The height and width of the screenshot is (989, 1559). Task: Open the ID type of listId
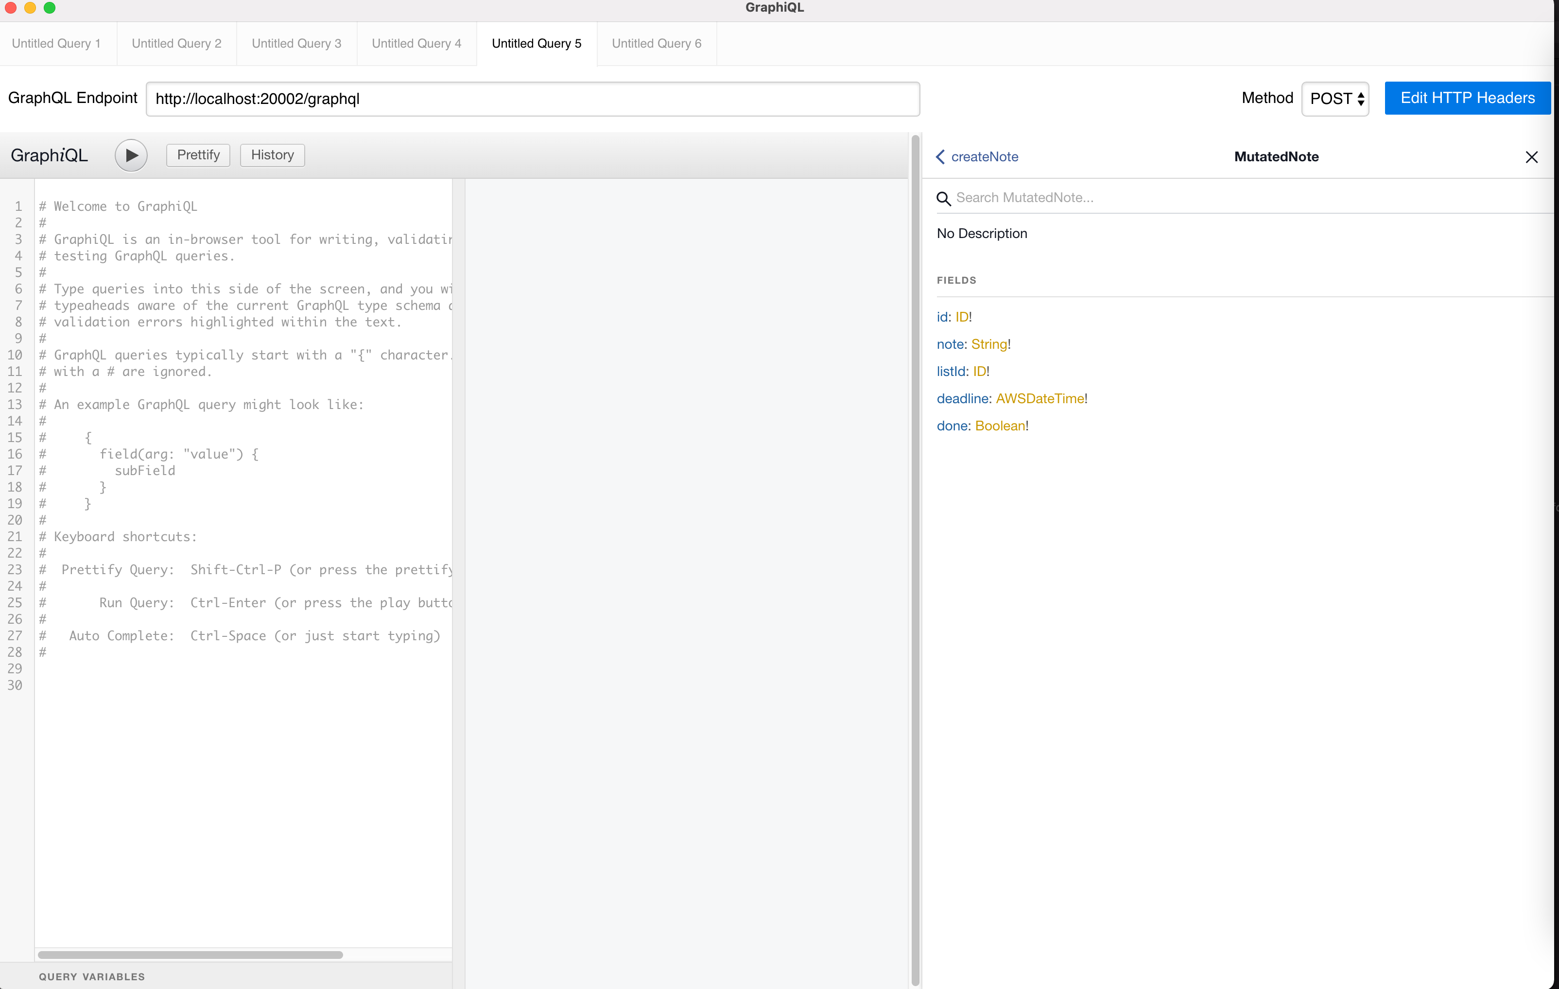(980, 372)
